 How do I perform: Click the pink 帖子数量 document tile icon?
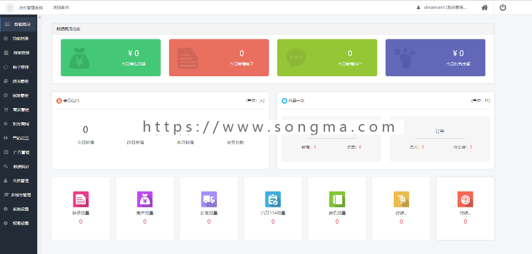(x=81, y=199)
